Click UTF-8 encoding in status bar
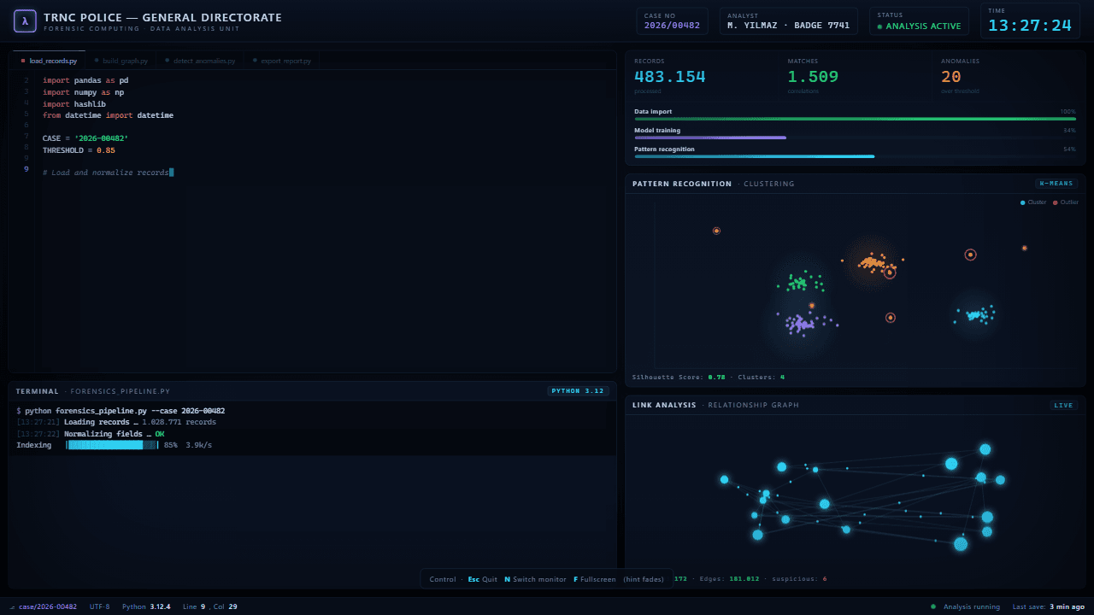The width and height of the screenshot is (1094, 615). click(x=99, y=606)
